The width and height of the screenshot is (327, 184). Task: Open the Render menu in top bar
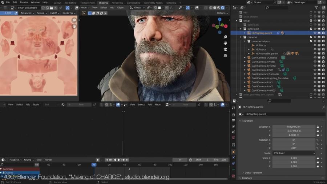[x=24, y=3]
